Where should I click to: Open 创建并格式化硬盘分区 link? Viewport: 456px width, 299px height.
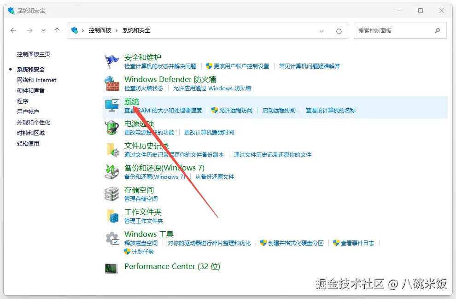[x=295, y=243]
